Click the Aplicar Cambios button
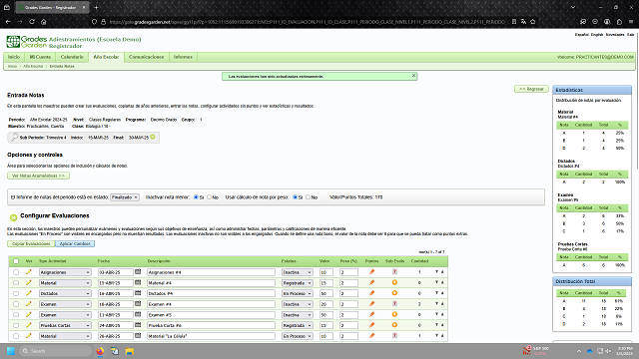The image size is (639, 359). pyautogui.click(x=75, y=243)
